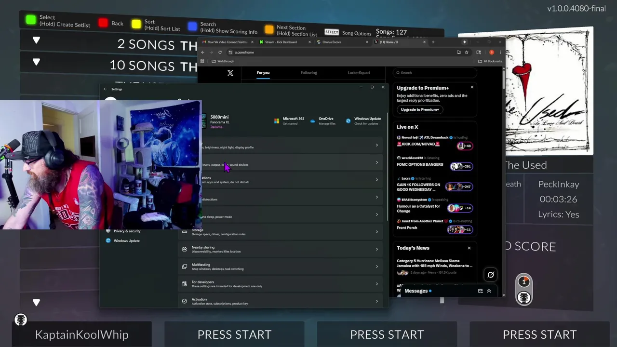Viewport: 617px width, 347px height.
Task: Go back in the Settings window
Action: pyautogui.click(x=105, y=89)
